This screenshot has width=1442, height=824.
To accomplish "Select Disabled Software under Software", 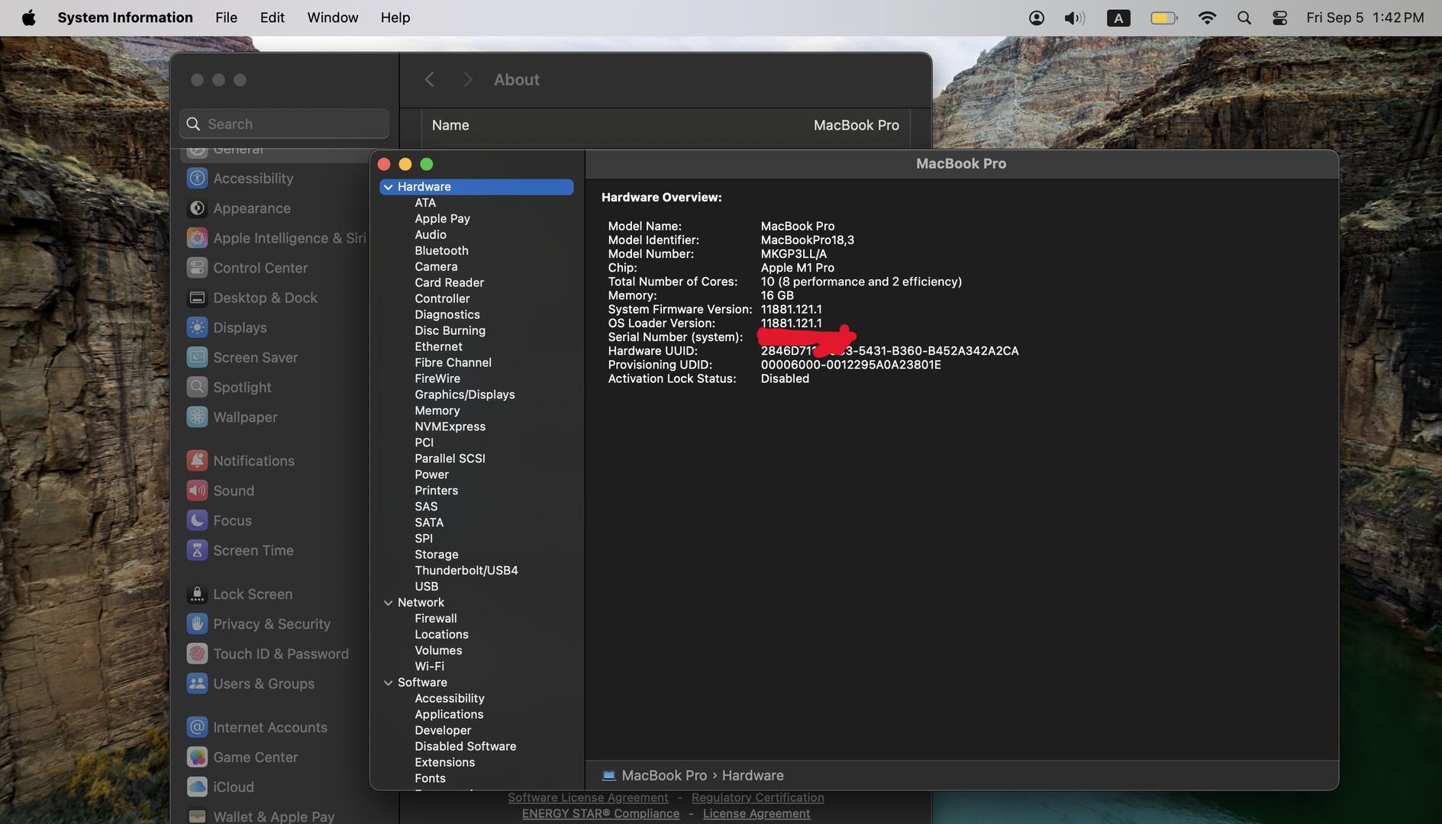I will pos(465,748).
